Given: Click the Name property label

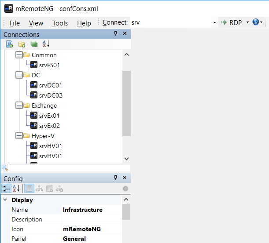Looking at the screenshot, I should coord(20,210).
